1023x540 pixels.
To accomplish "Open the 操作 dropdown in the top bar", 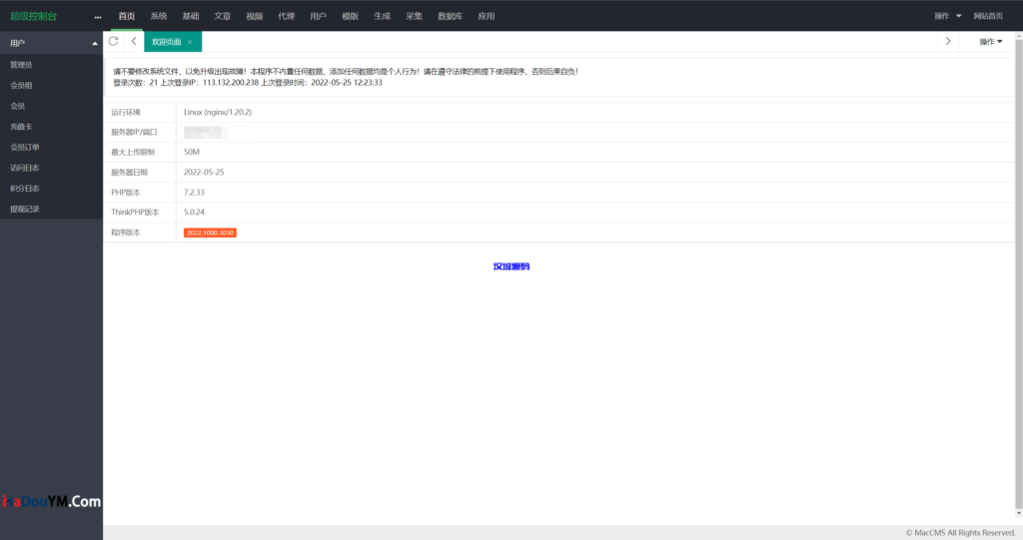I will tap(947, 16).
